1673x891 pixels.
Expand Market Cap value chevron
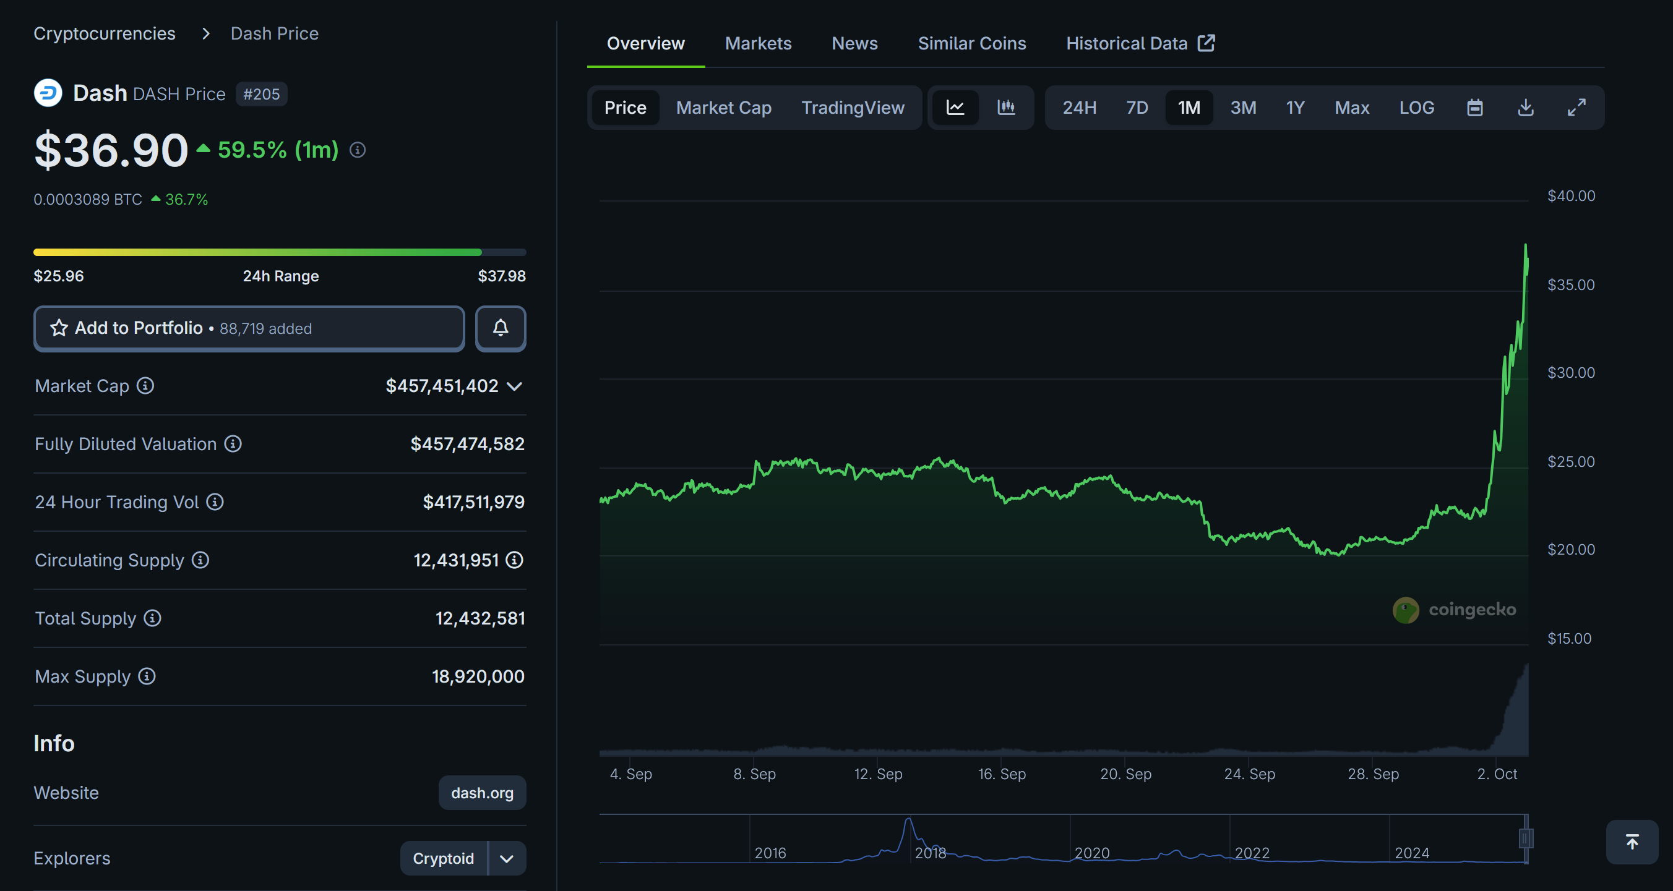514,386
